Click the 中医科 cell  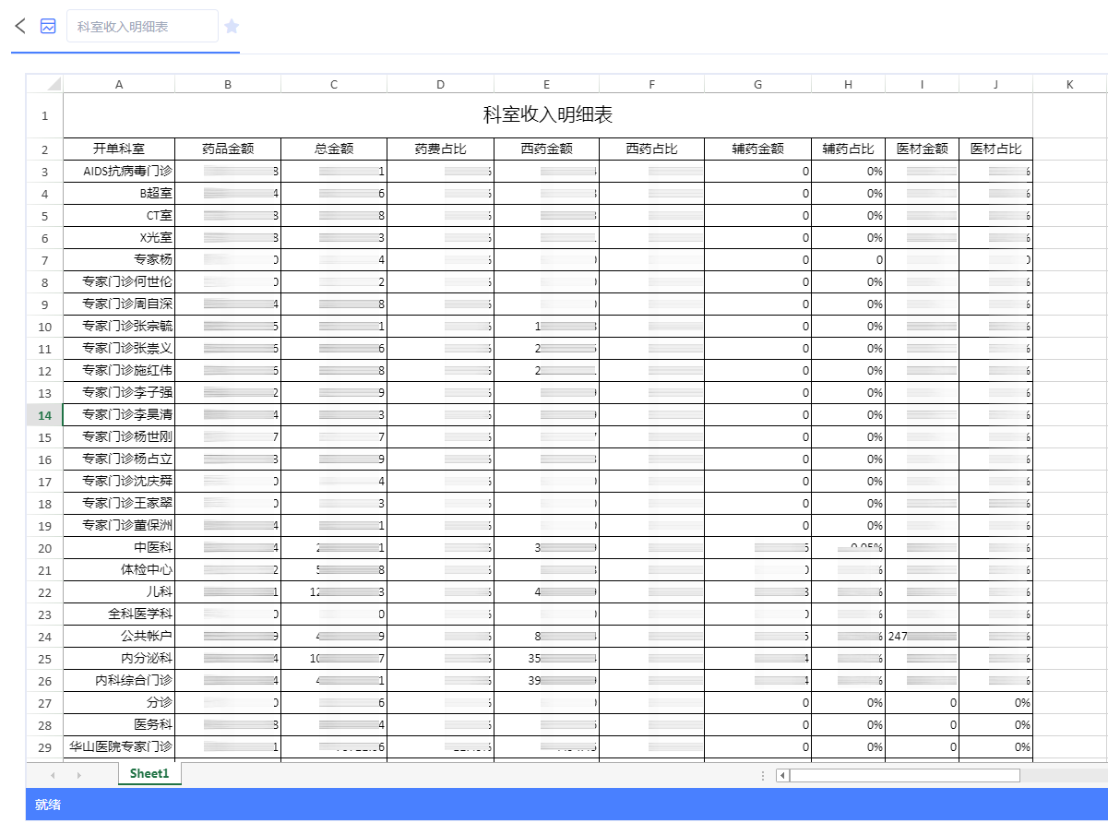119,547
